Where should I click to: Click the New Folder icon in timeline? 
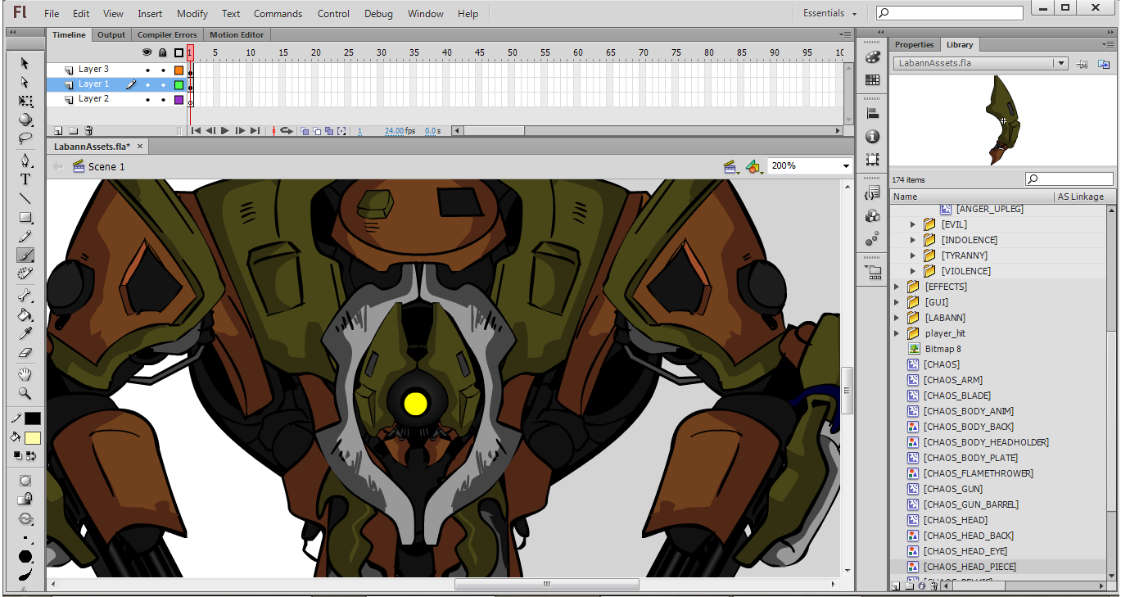click(x=73, y=131)
